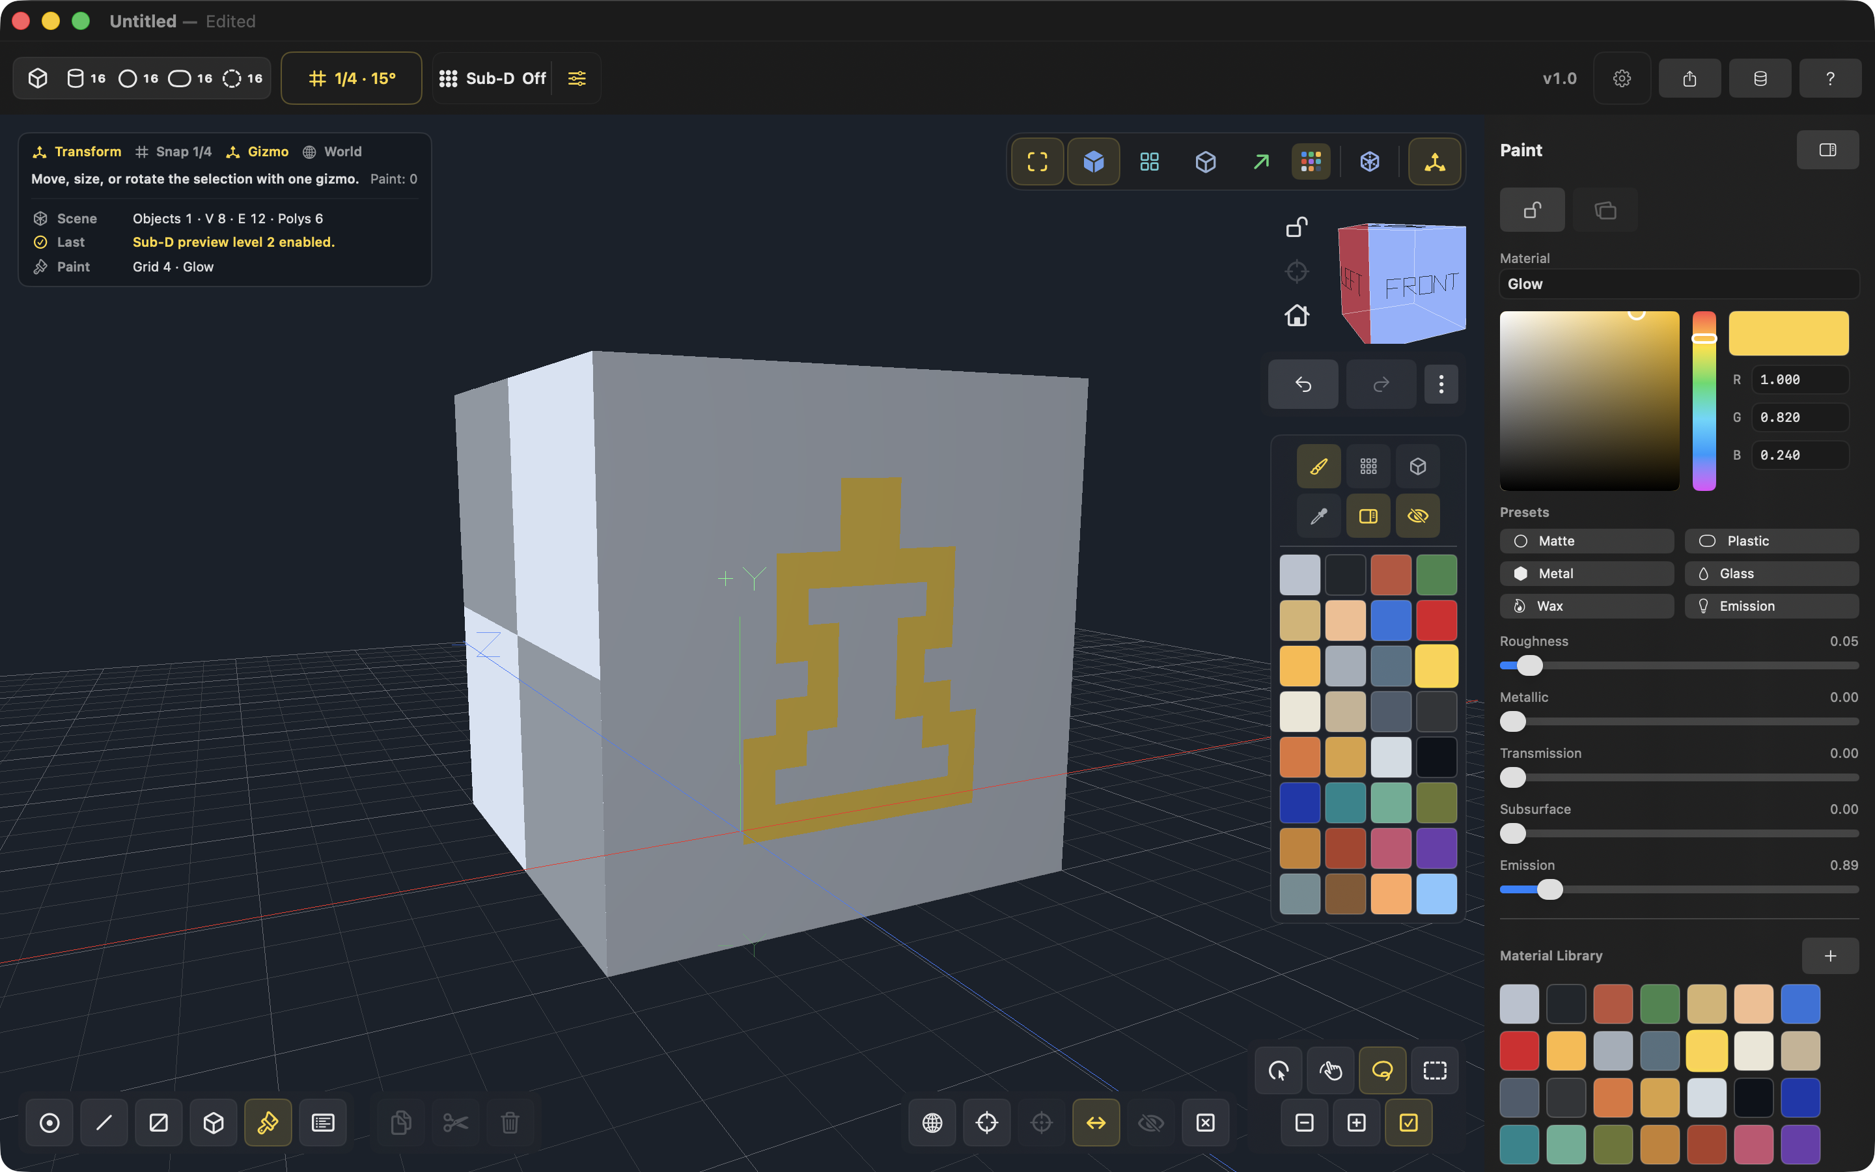The width and height of the screenshot is (1875, 1172).
Task: Toggle the 1/4 · 15° snap setting
Action: (351, 78)
